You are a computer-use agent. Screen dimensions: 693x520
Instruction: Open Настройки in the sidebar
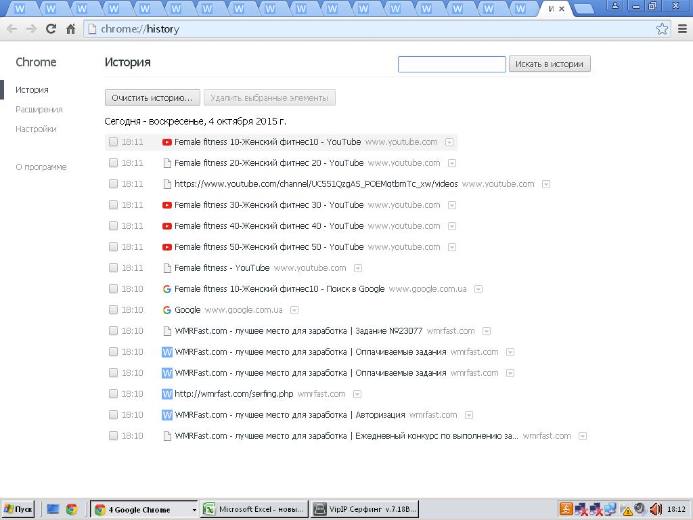point(36,129)
